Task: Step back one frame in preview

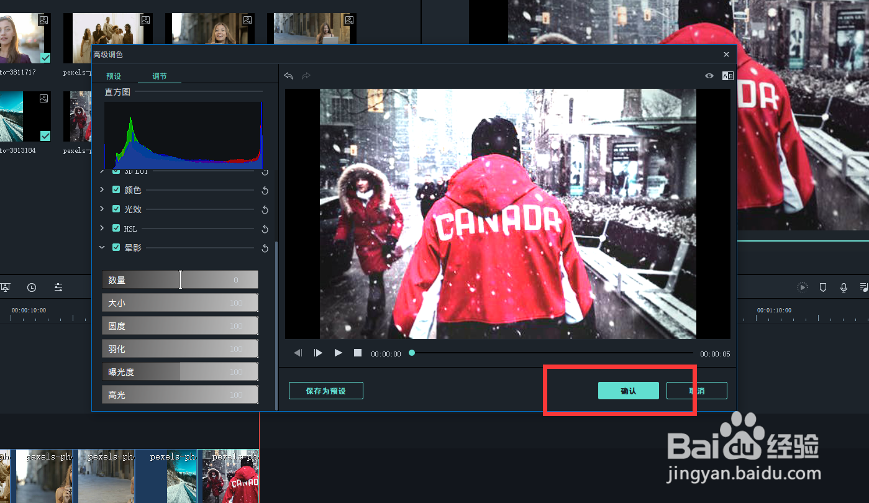Action: tap(298, 353)
